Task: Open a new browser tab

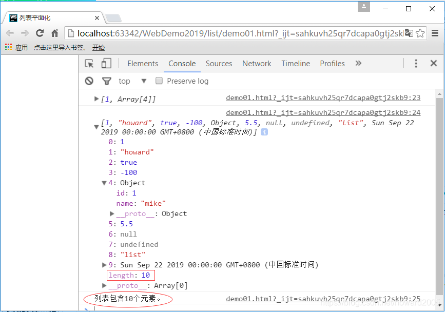Action: pos(113,18)
